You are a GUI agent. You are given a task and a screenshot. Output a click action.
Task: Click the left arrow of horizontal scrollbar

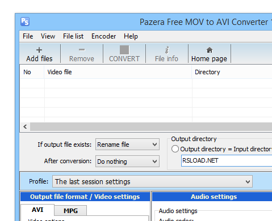click(x=25, y=127)
